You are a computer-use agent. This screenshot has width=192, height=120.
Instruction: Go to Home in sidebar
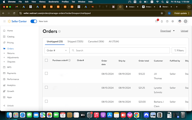point(10,30)
